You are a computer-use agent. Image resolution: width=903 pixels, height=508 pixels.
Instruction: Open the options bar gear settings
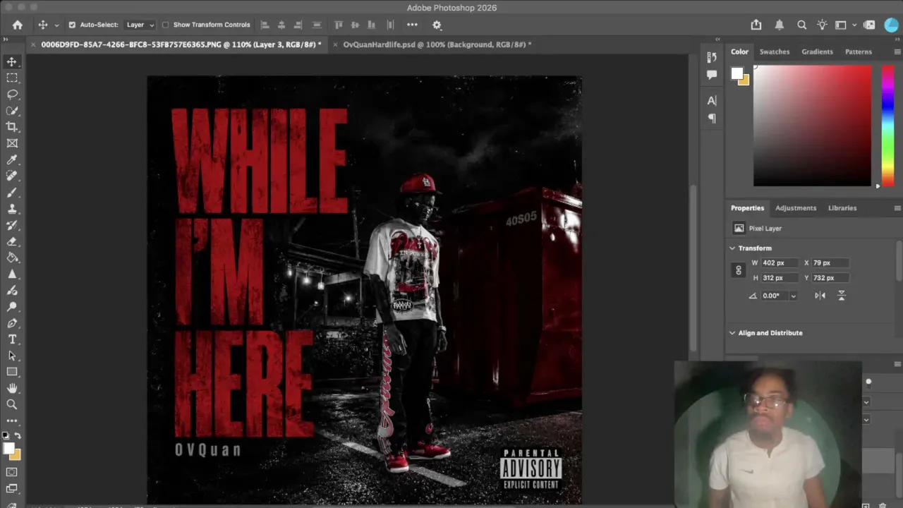pos(437,25)
